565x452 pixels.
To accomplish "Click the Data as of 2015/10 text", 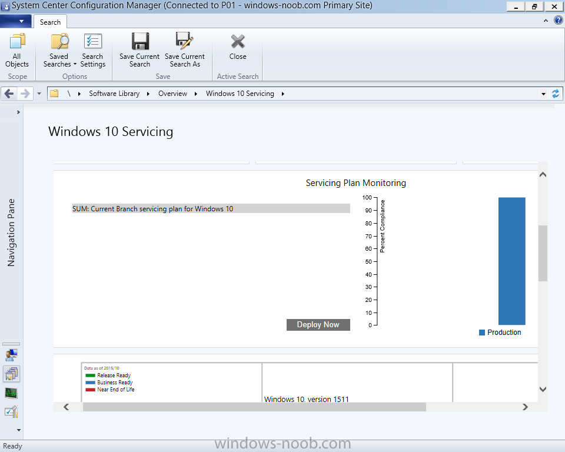I will click(x=102, y=368).
